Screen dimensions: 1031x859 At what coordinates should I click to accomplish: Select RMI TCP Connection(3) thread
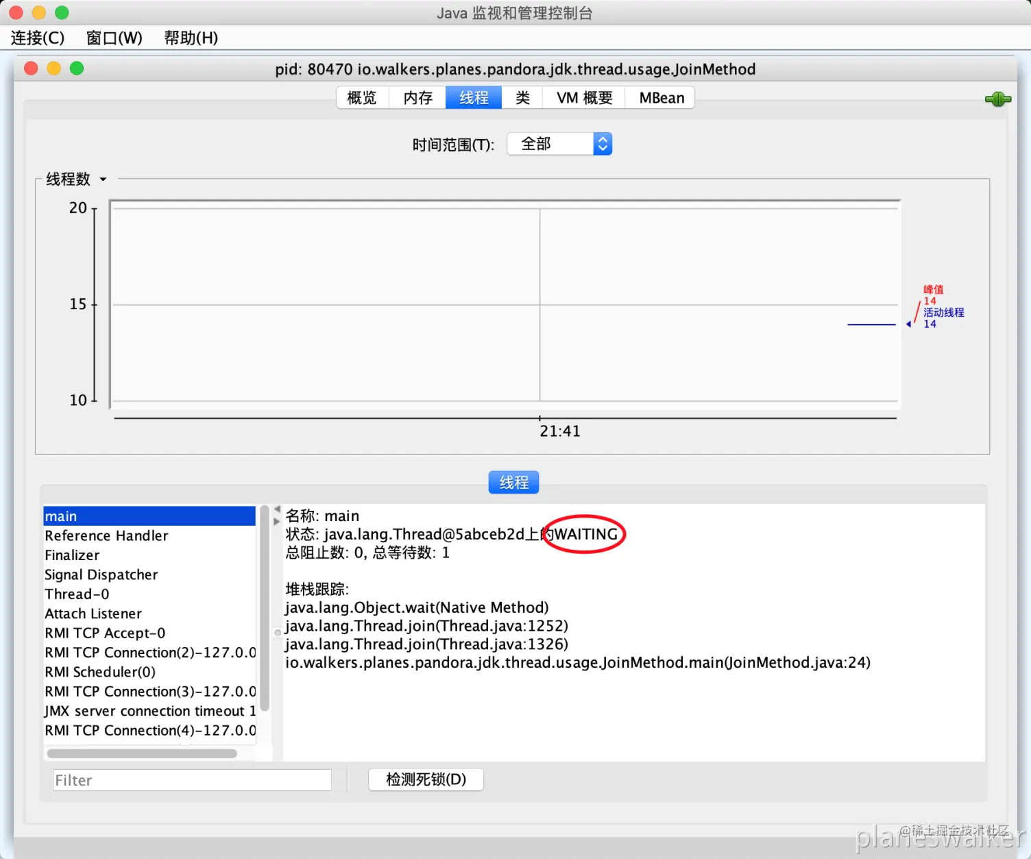pyautogui.click(x=149, y=692)
